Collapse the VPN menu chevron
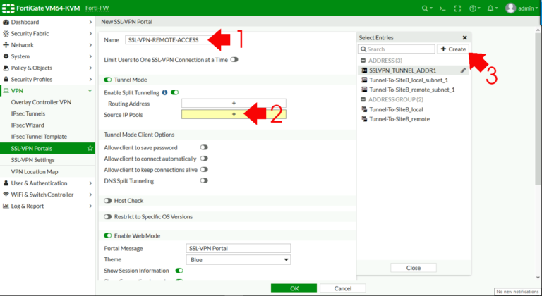Screen dimensions: 542x296 tap(90, 90)
